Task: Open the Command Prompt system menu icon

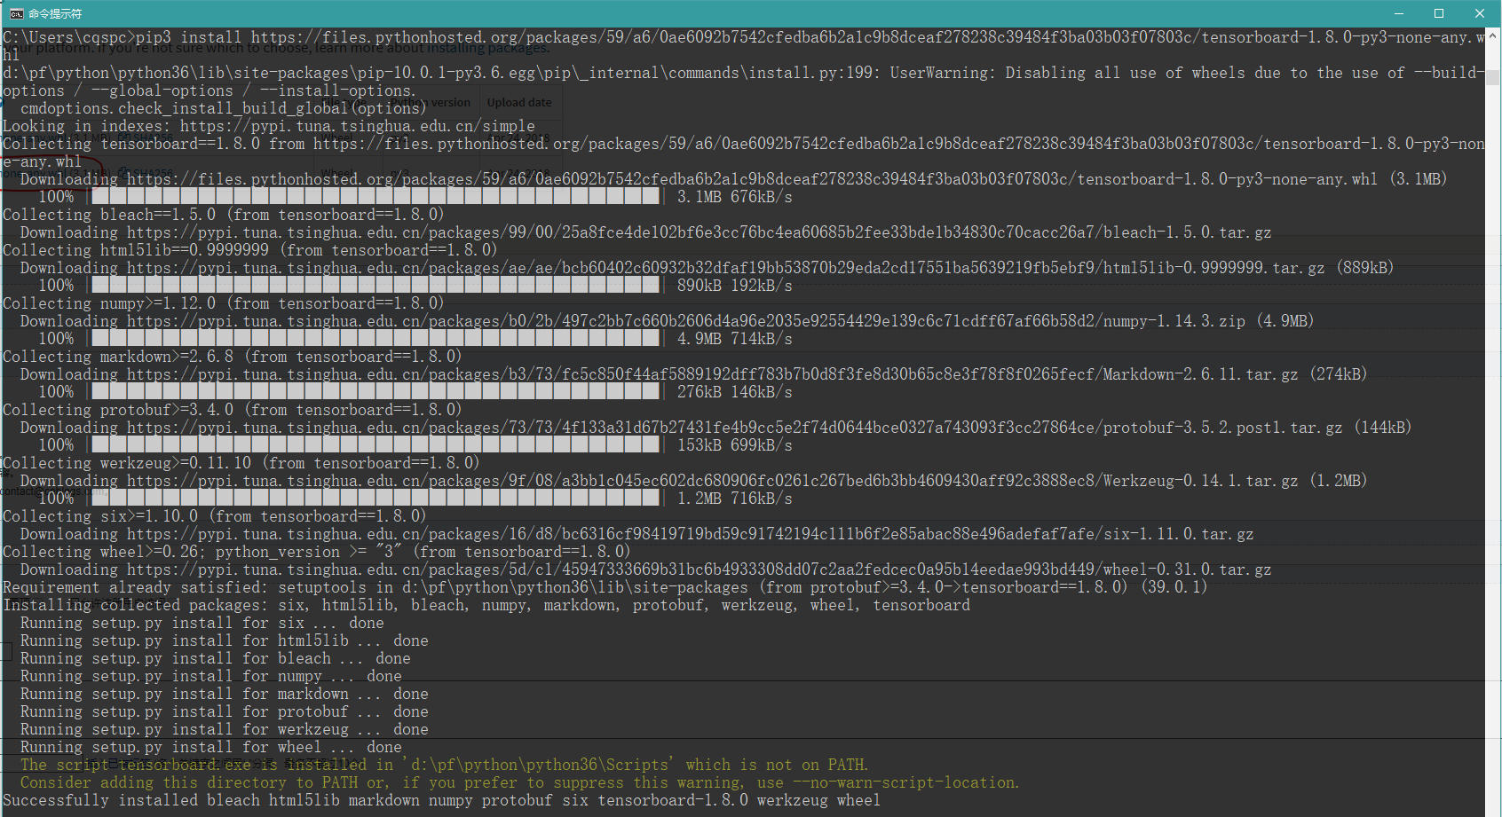Action: click(16, 13)
